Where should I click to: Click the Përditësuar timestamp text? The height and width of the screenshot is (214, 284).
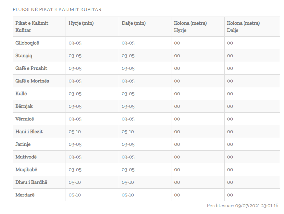click(242, 206)
